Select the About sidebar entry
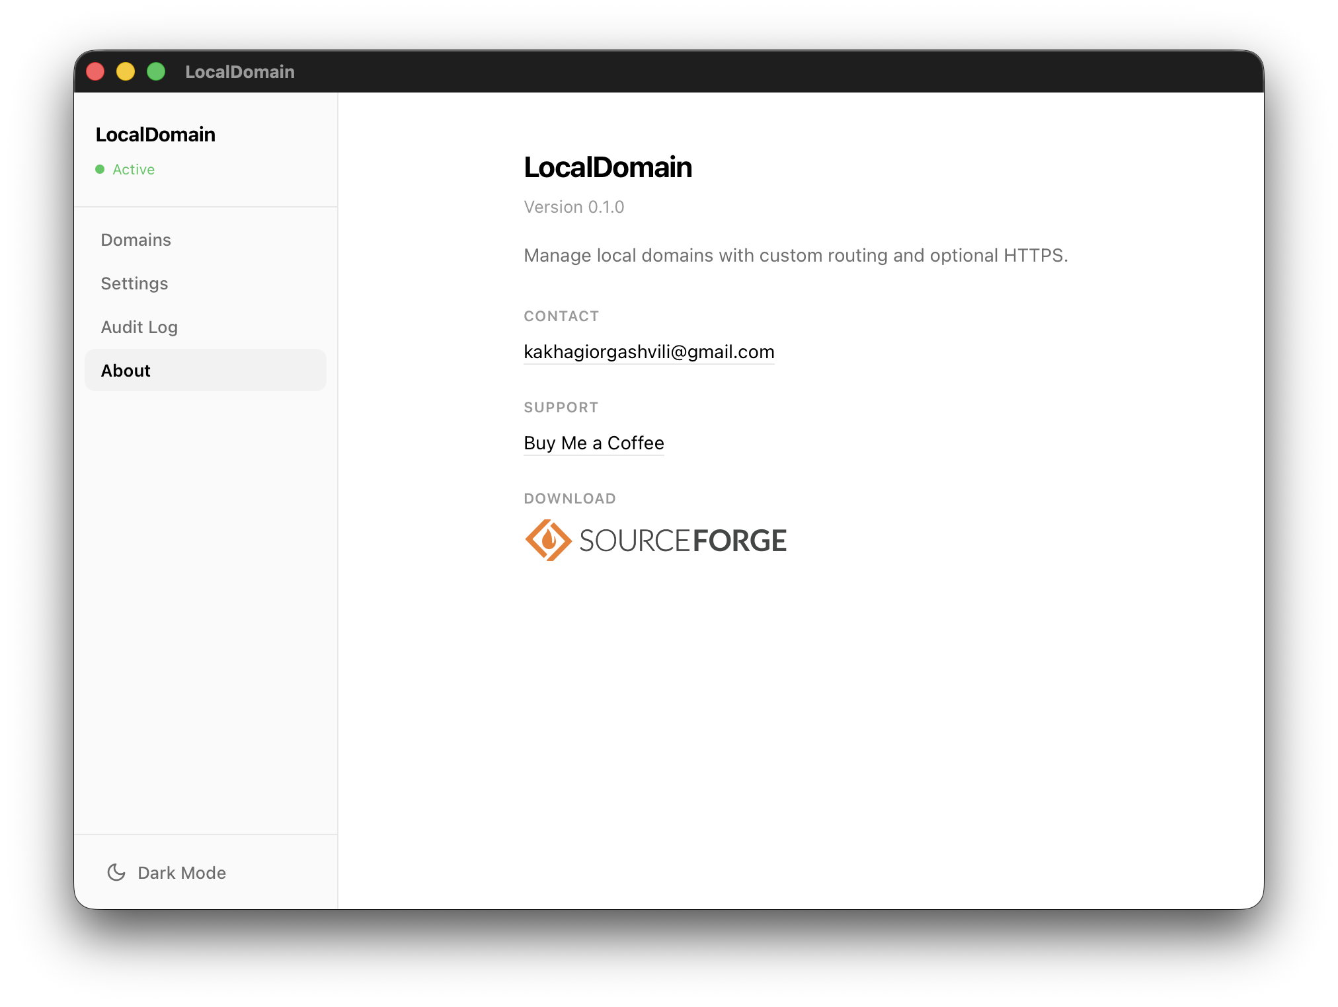 pos(126,370)
